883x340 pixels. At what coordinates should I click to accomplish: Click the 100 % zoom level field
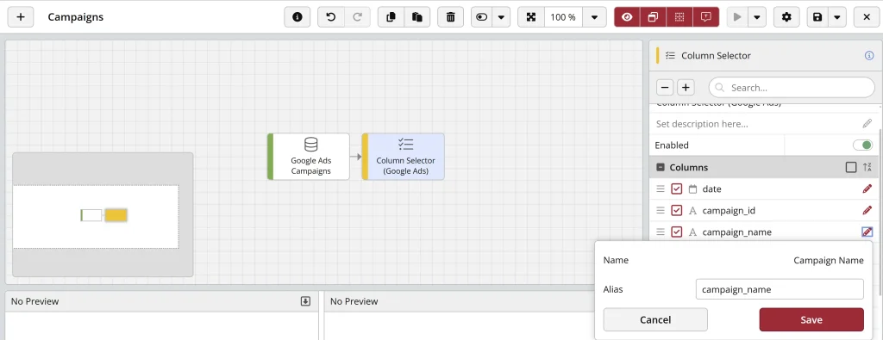coord(563,17)
